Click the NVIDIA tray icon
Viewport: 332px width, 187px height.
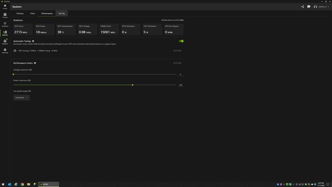point(284,184)
